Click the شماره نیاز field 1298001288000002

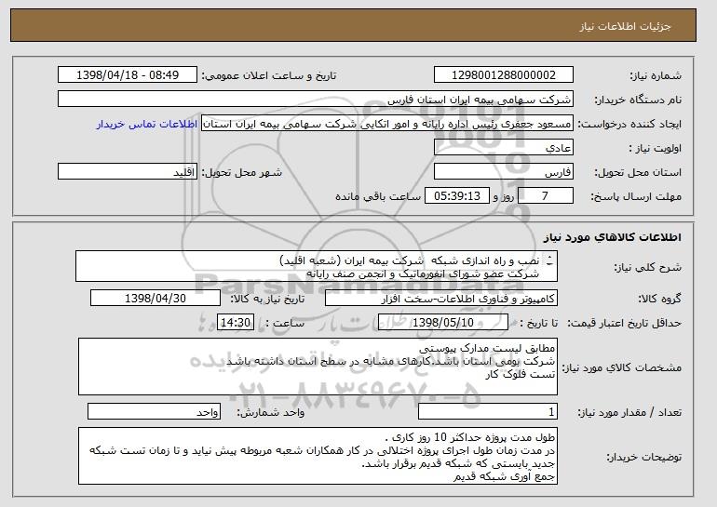point(504,75)
